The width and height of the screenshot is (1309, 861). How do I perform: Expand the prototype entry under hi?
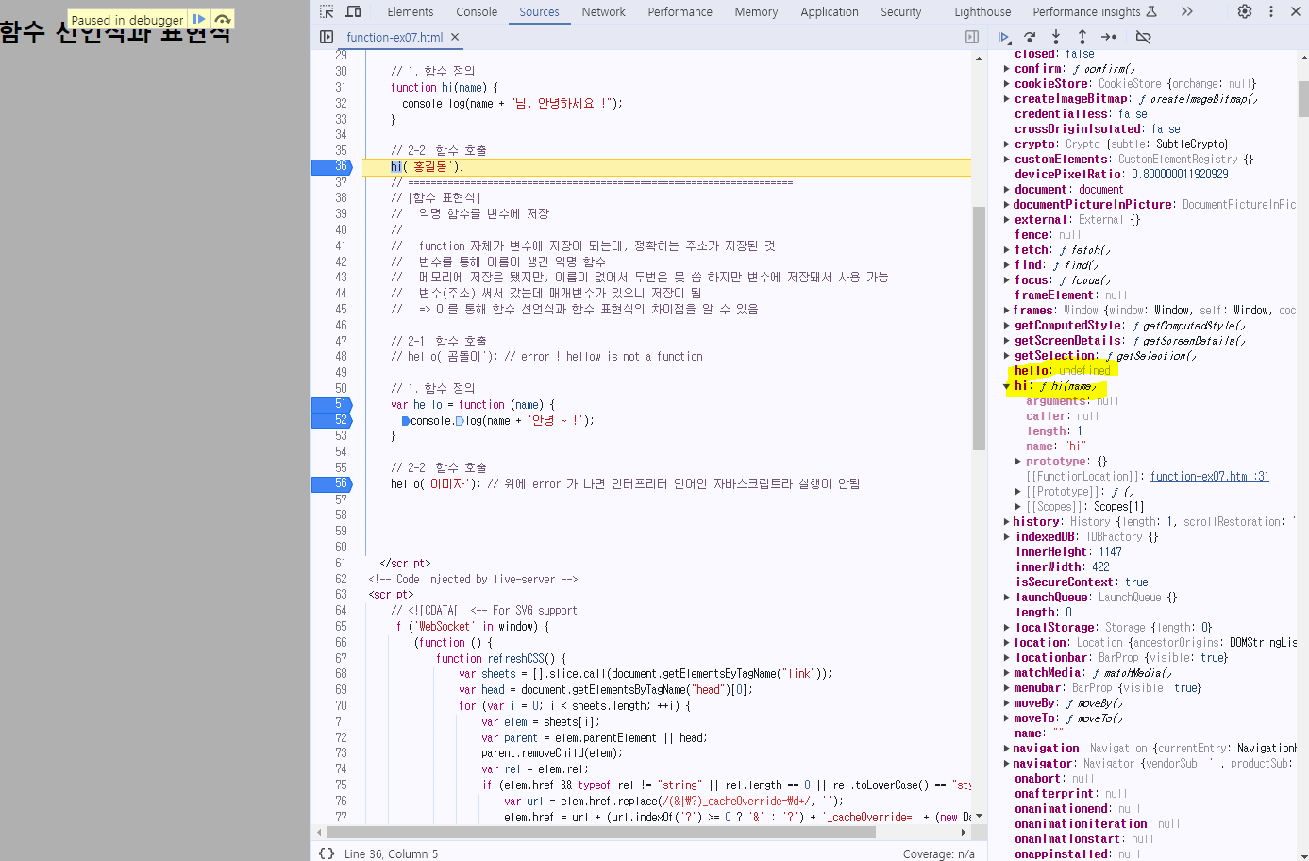coord(1018,462)
